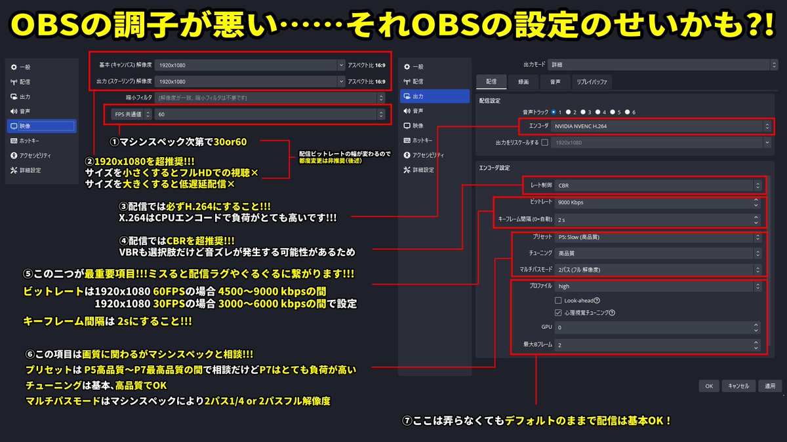
Task: Switch to the 配信 tab in output settings
Action: 491,82
